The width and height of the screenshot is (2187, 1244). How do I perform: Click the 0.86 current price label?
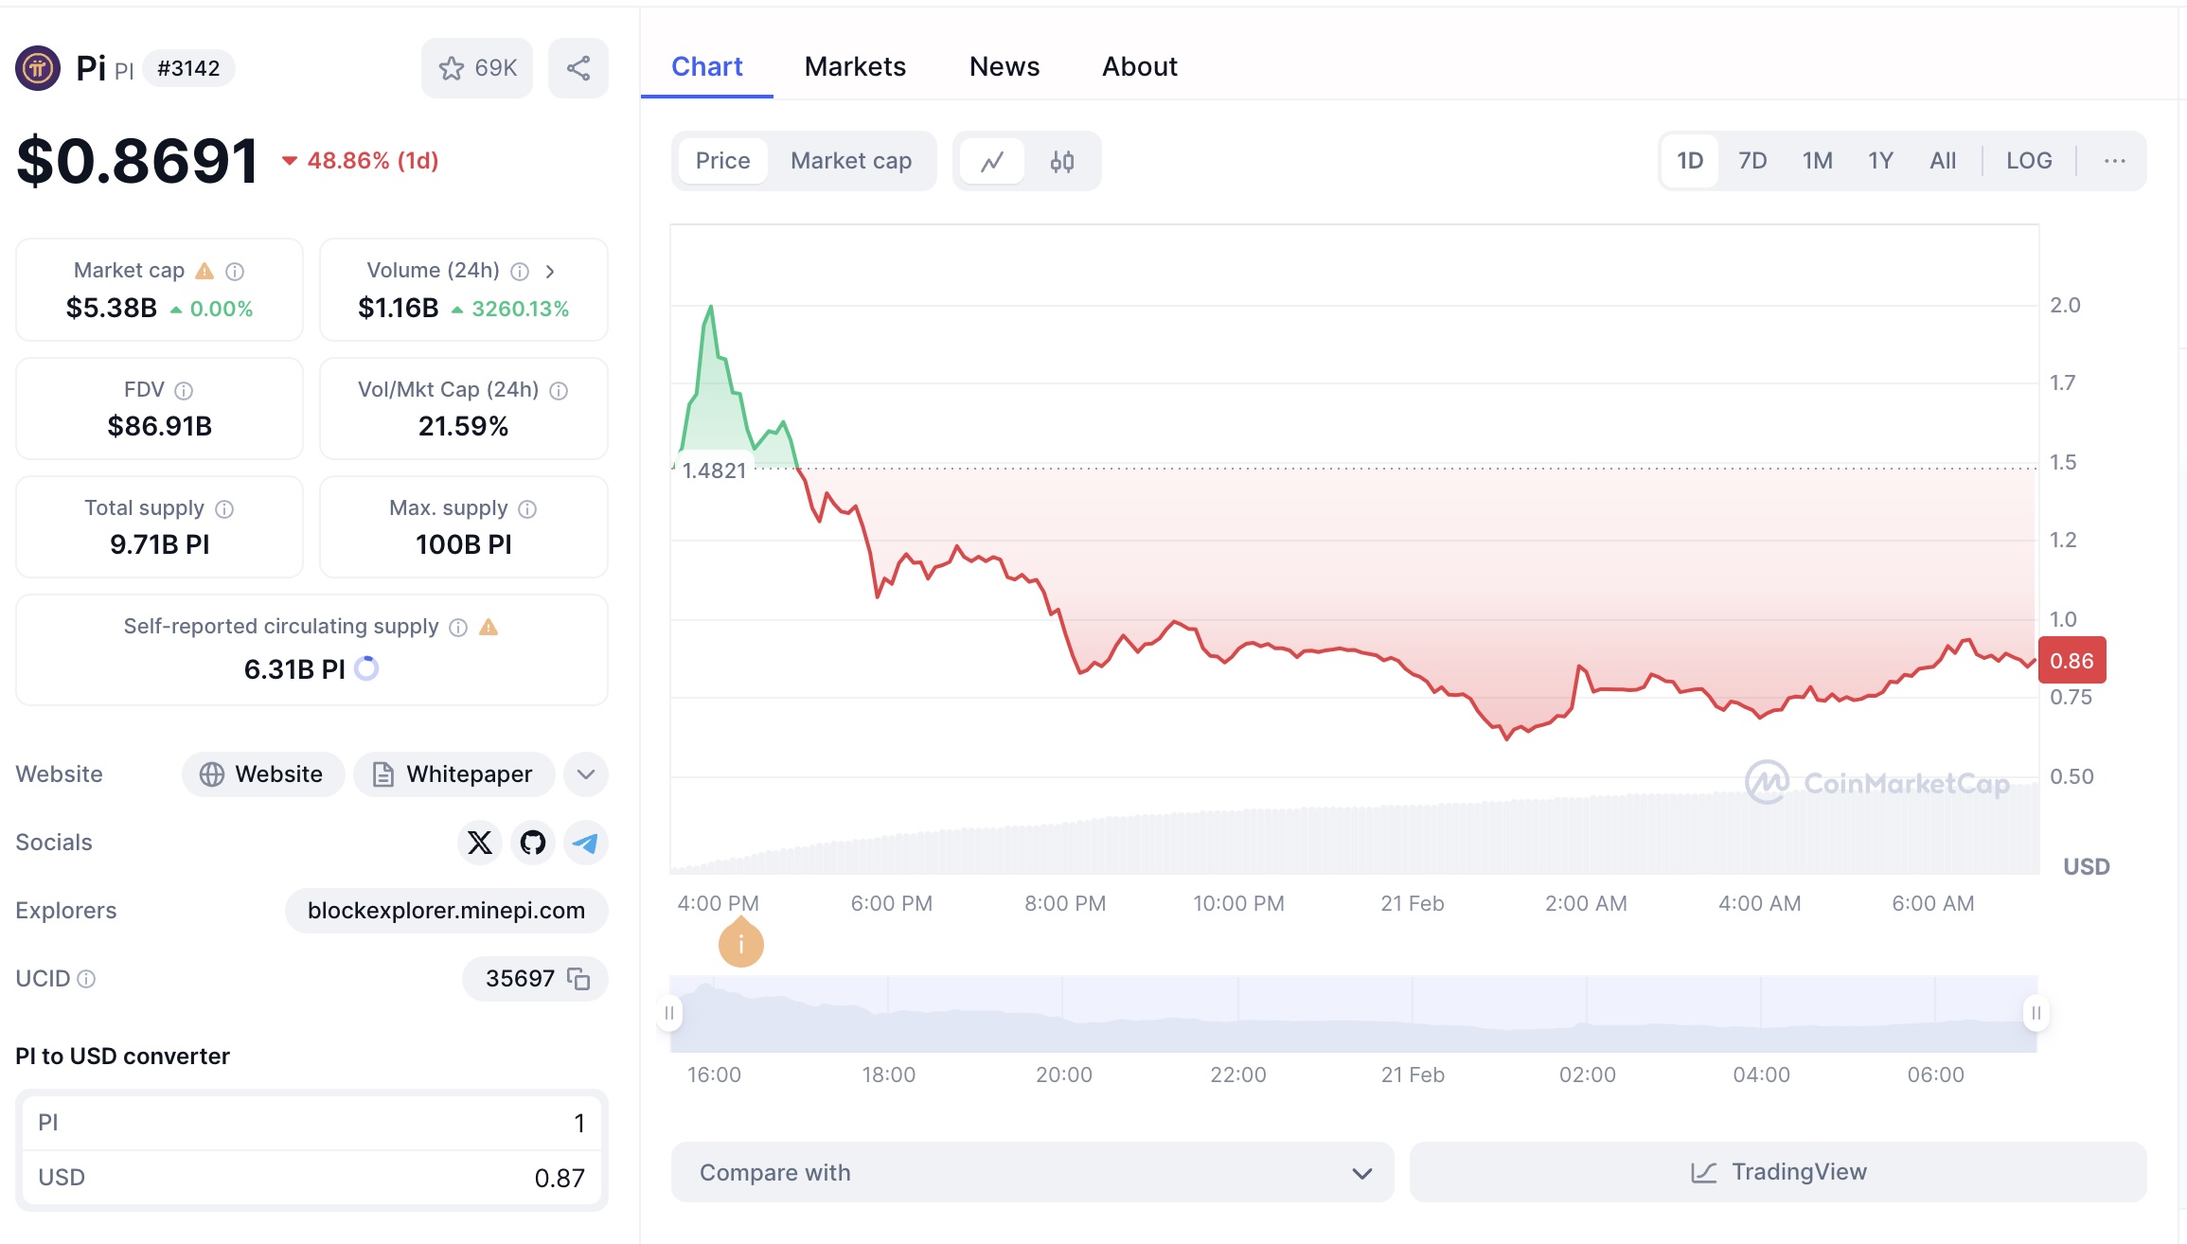2071,661
